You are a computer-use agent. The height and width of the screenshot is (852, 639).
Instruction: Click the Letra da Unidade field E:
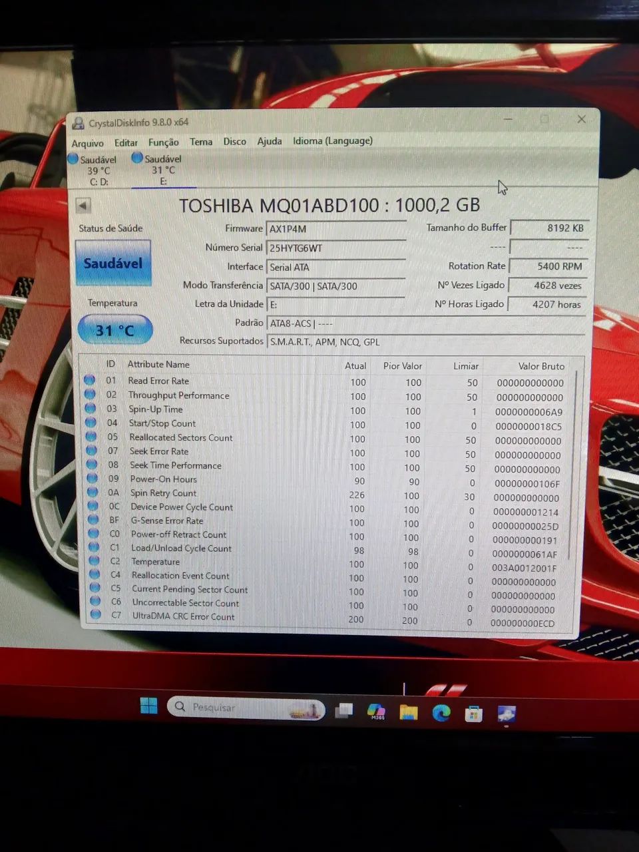pos(335,304)
